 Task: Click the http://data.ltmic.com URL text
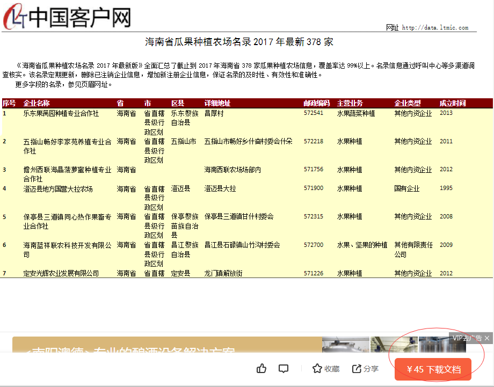click(x=435, y=28)
